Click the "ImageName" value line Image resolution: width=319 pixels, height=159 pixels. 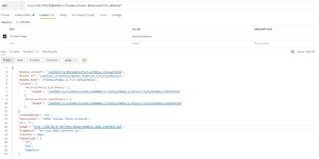50,131
